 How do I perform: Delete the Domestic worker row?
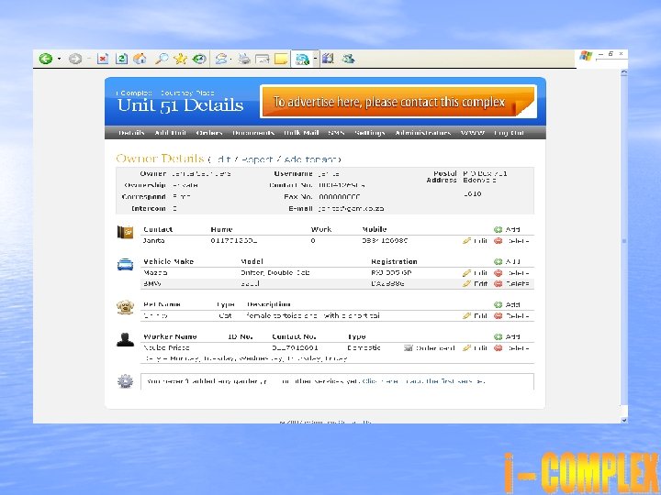pos(511,348)
